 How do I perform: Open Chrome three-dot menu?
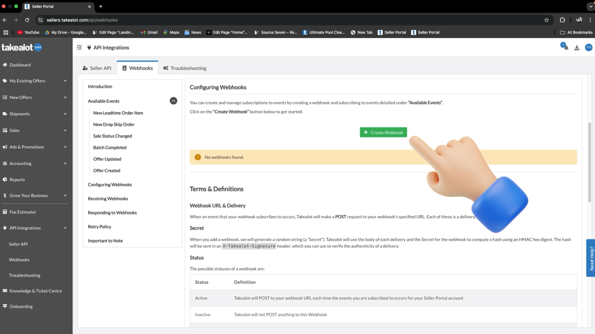[590, 20]
